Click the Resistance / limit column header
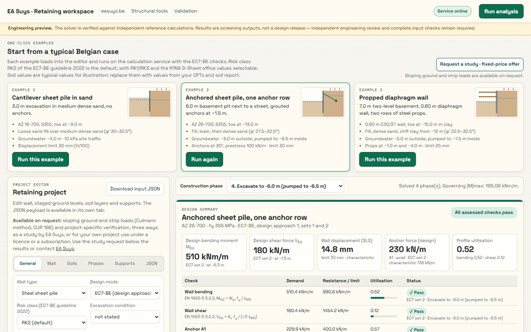The height and width of the screenshot is (332, 531). click(341, 280)
